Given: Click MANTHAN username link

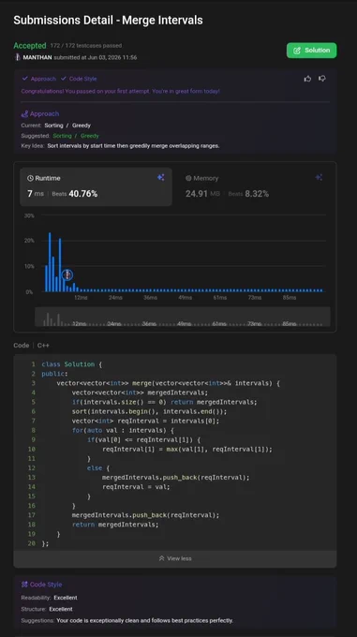Looking at the screenshot, I should 37,57.
